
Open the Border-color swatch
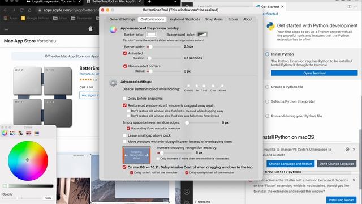151,35
